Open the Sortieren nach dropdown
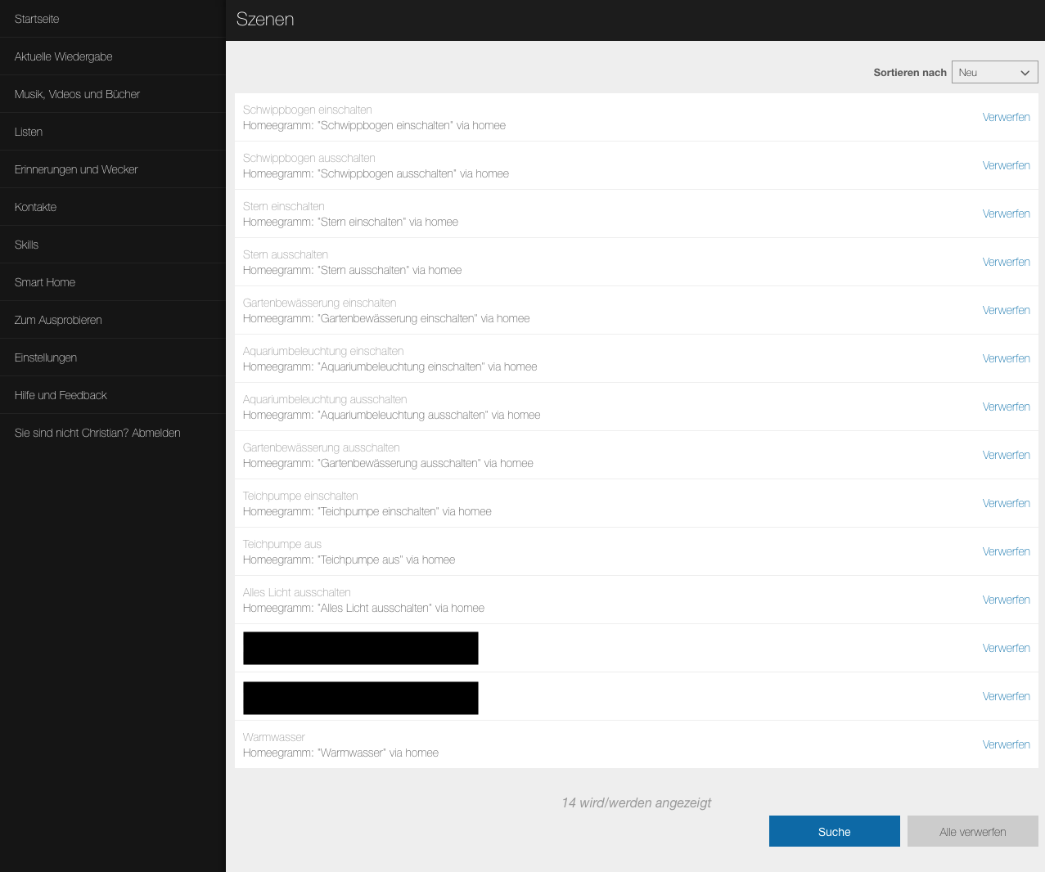Screen dimensions: 1045x872 tap(994, 72)
